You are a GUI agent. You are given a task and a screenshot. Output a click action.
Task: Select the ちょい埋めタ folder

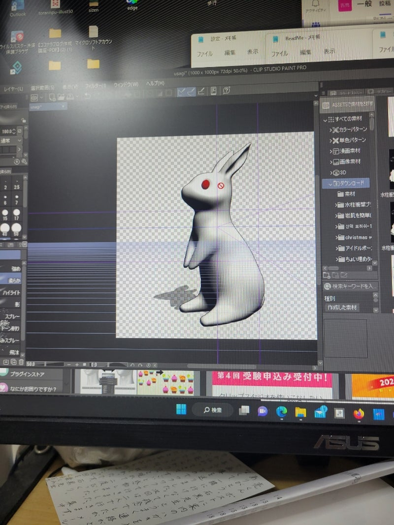[x=355, y=259]
